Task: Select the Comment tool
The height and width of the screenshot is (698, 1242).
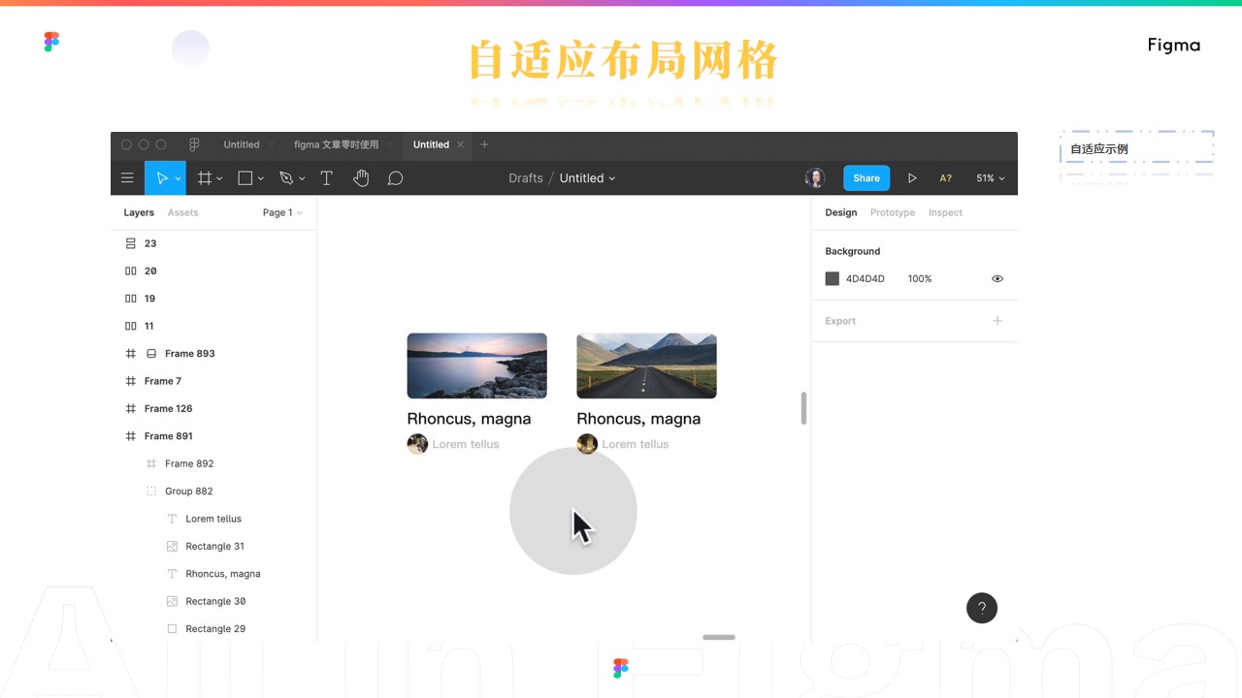Action: coord(395,178)
